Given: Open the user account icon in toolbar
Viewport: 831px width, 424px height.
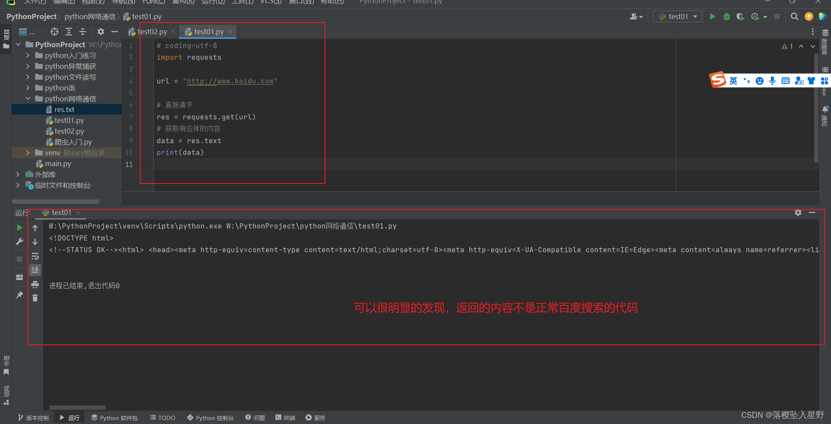Looking at the screenshot, I should pos(634,16).
